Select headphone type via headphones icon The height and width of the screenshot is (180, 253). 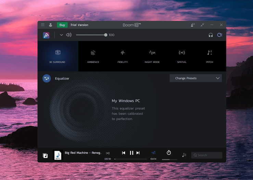(x=211, y=35)
